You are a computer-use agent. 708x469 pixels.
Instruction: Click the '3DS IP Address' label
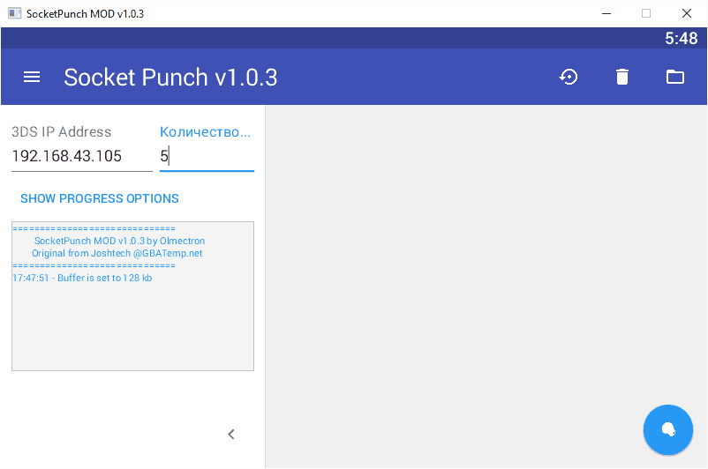point(62,131)
